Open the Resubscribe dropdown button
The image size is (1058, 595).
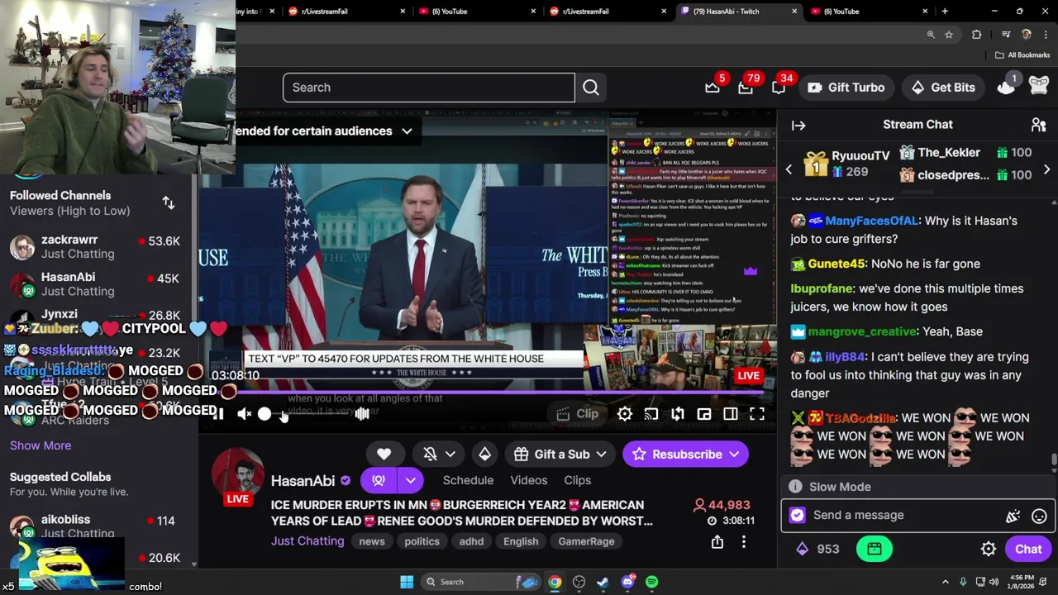[x=685, y=454]
